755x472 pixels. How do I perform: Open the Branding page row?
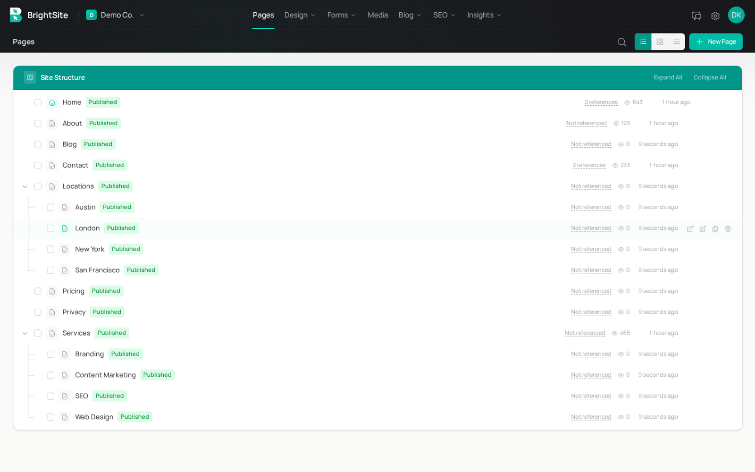[377, 354]
